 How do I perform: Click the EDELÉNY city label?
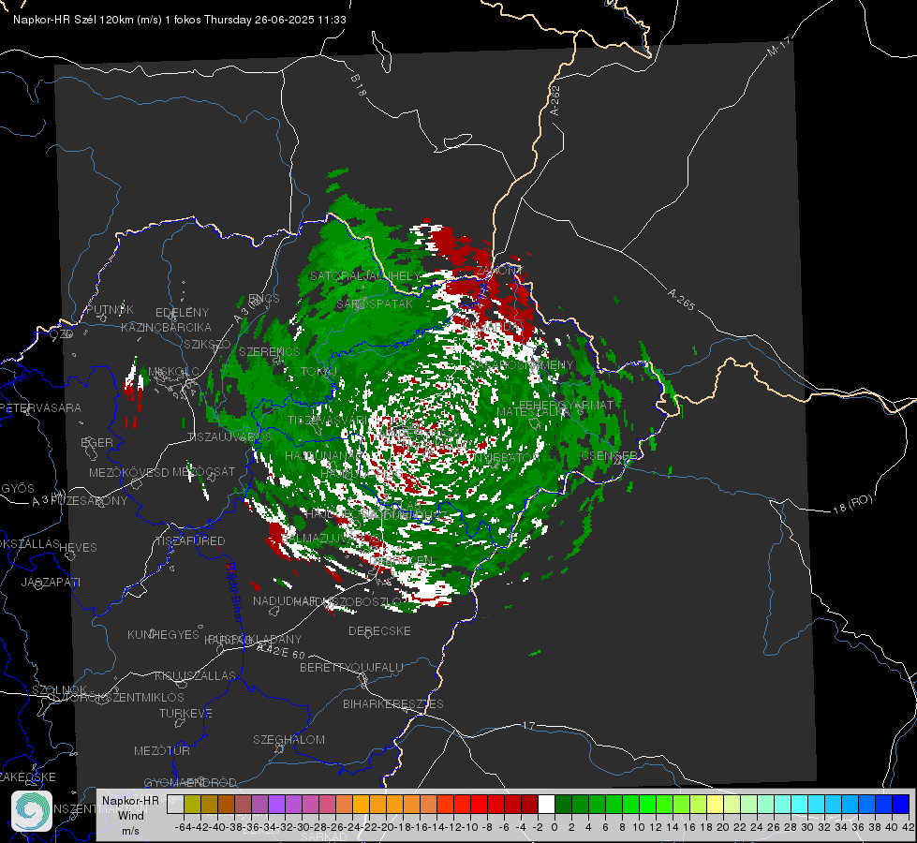[x=183, y=313]
